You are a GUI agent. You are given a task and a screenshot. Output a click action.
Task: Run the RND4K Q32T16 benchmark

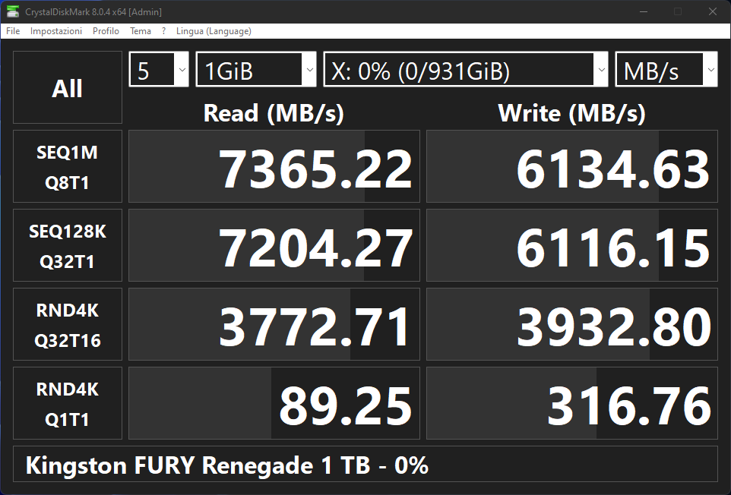68,324
